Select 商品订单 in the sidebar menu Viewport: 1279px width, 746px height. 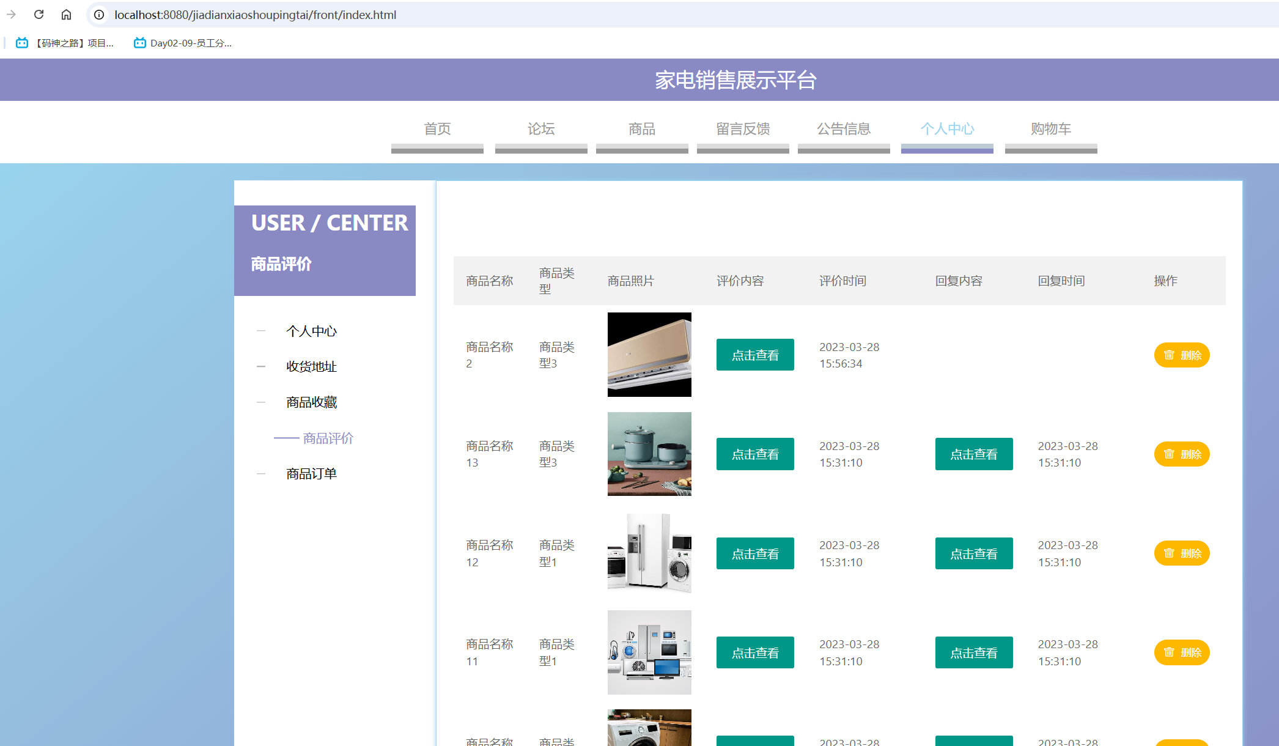pyautogui.click(x=311, y=474)
